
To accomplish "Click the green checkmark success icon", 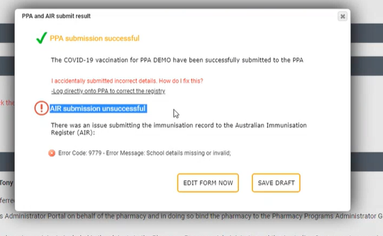I will 42,38.
